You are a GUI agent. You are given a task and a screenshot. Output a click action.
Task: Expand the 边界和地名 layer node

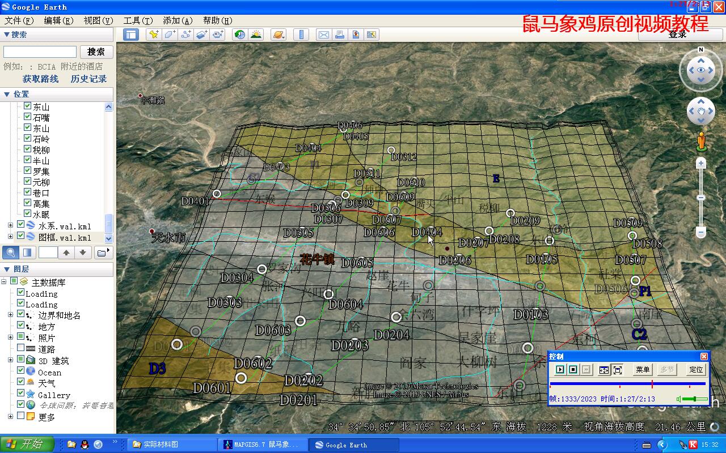click(x=10, y=315)
